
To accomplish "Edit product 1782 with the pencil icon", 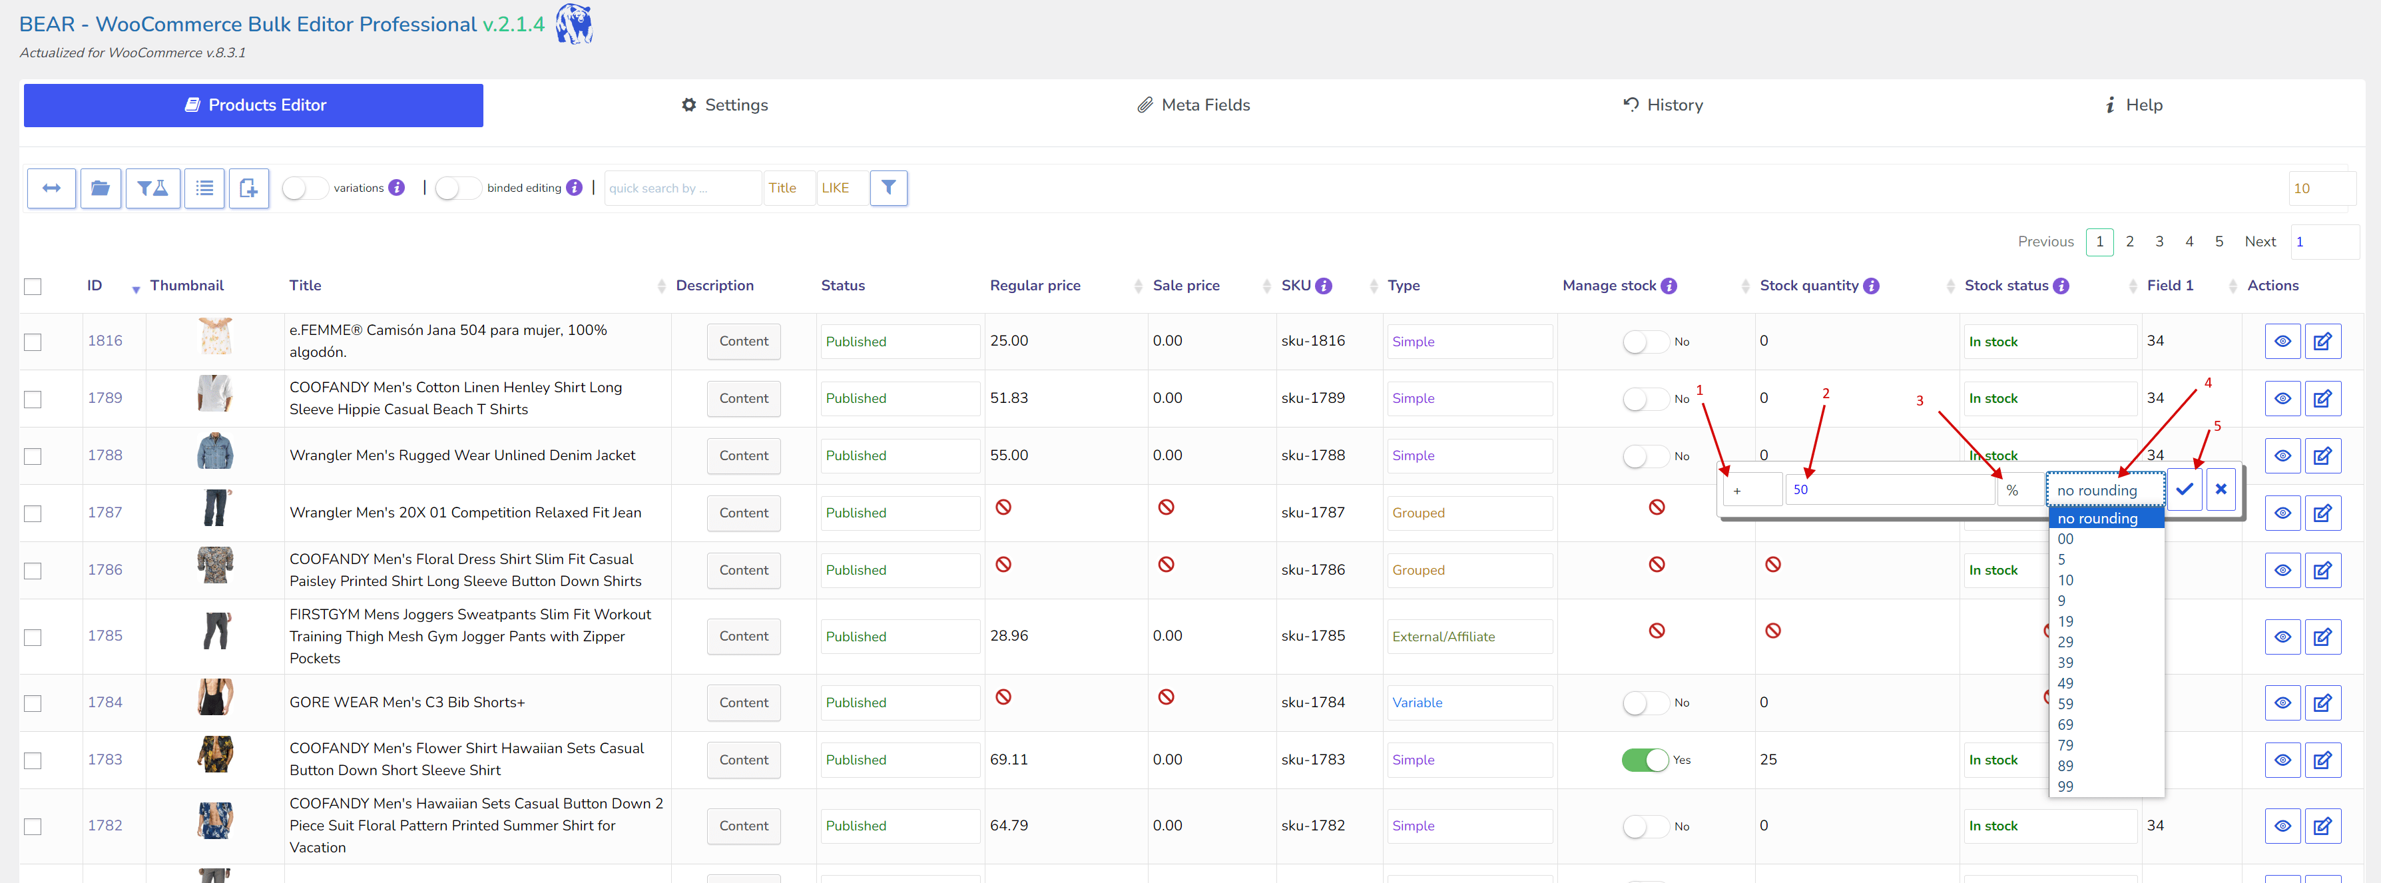I will [2322, 826].
